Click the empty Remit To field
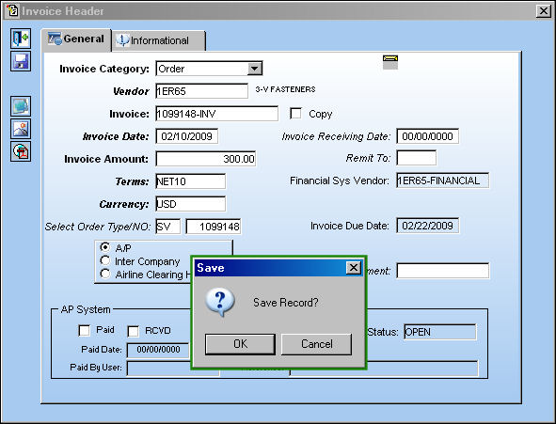 click(x=416, y=158)
